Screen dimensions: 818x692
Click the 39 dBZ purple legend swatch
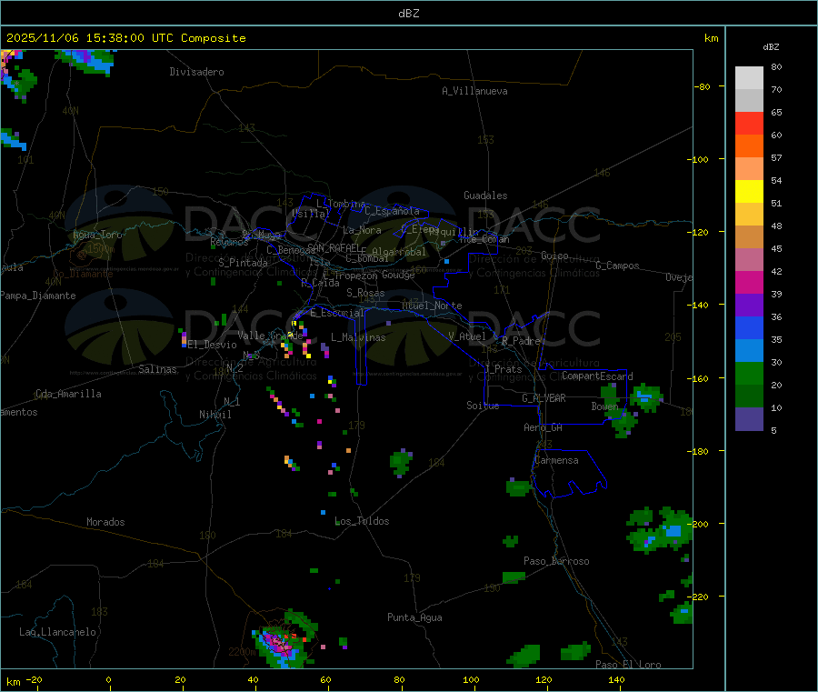click(x=749, y=305)
